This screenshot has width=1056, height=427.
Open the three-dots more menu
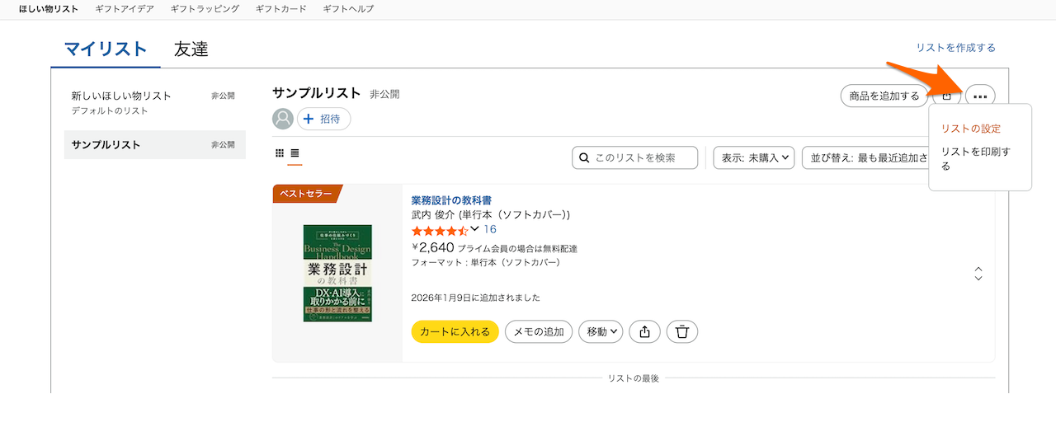pos(979,96)
